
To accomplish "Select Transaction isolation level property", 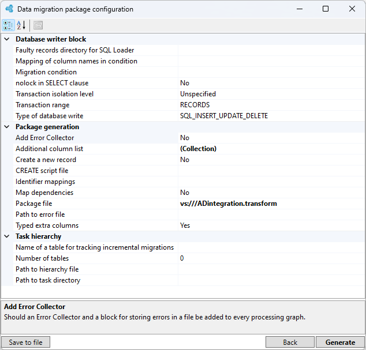I will click(96, 94).
